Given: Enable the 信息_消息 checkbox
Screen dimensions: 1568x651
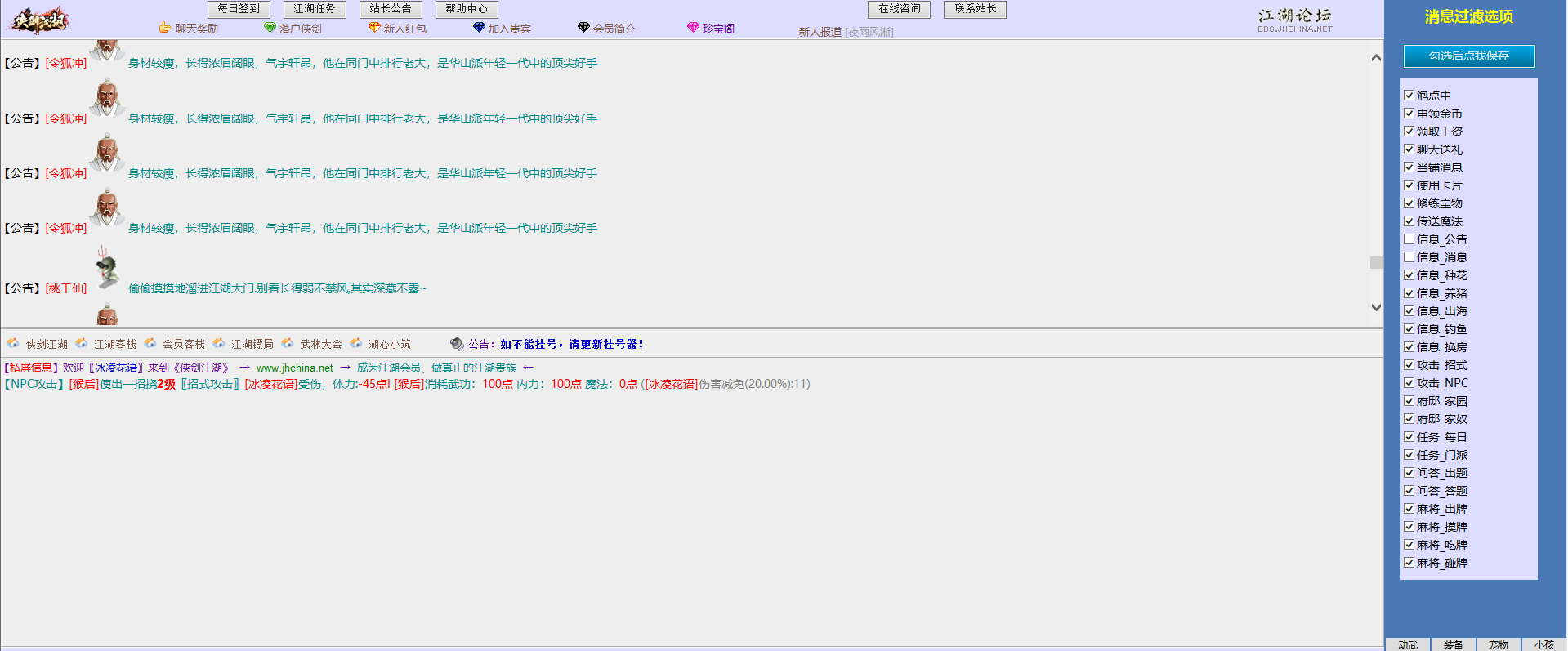Looking at the screenshot, I should point(1409,257).
